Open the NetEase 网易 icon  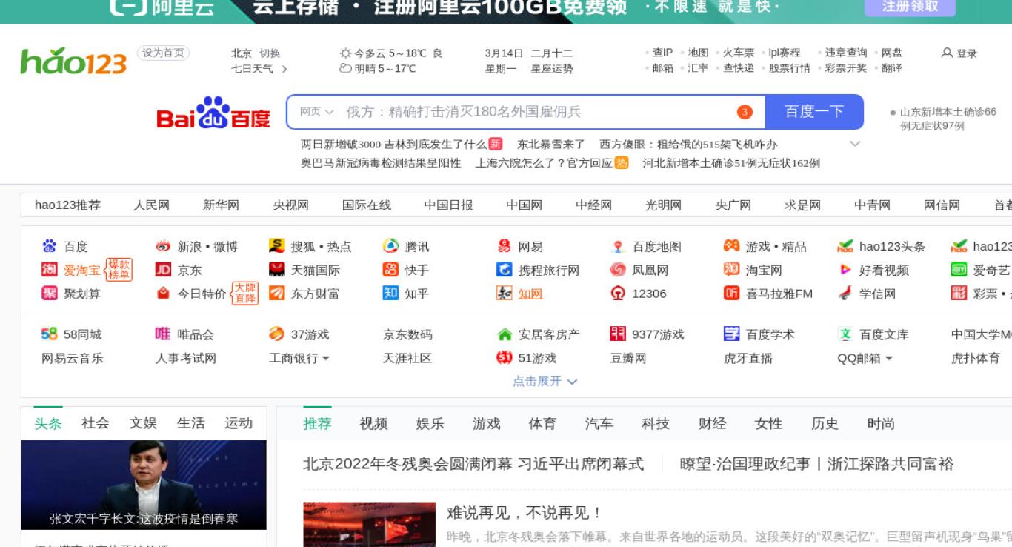[504, 246]
